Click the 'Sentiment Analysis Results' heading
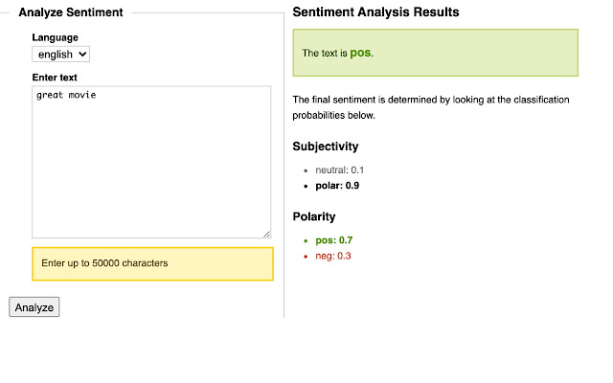 click(x=375, y=12)
